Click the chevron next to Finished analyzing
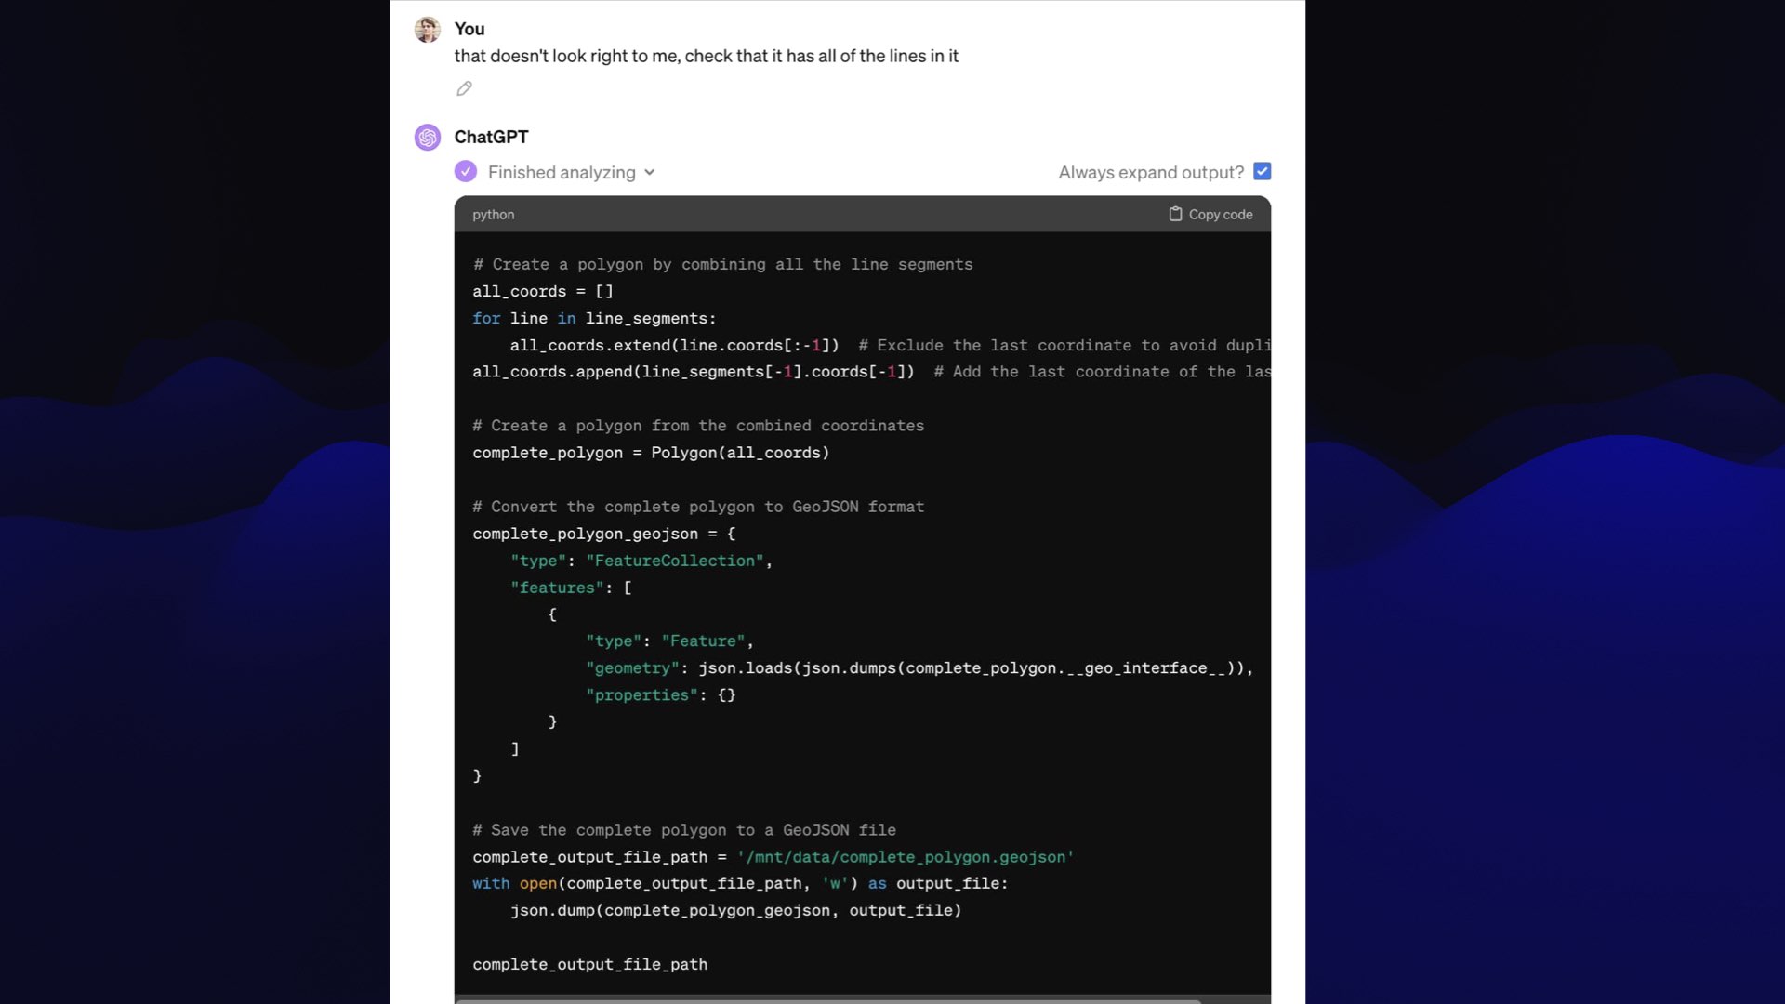 point(651,172)
